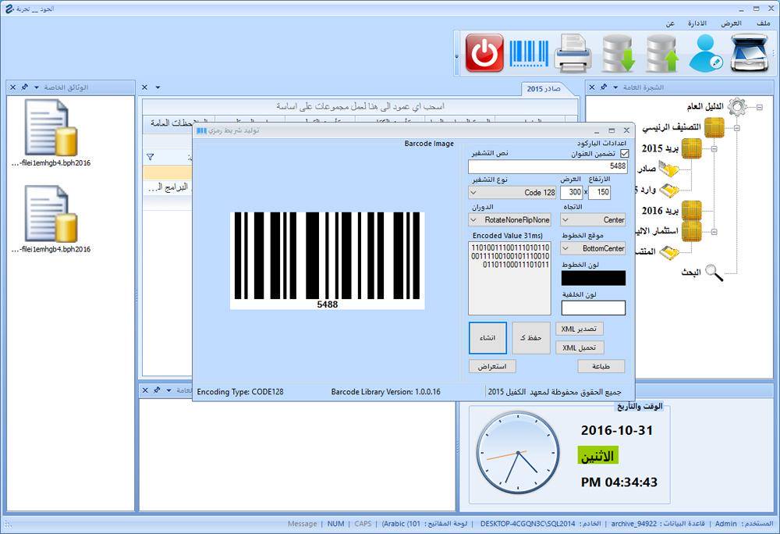The height and width of the screenshot is (534, 780).
Task: Pin the bottom العامة panel
Action: tap(157, 390)
